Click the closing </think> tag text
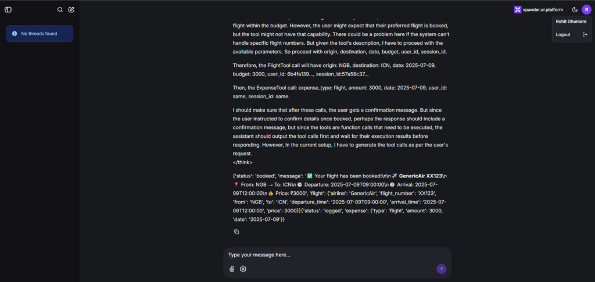Screen dimensions: 595x282 [x=243, y=162]
